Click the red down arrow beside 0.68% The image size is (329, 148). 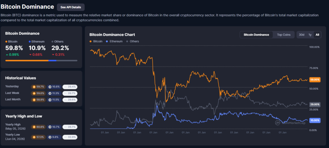[30, 55]
